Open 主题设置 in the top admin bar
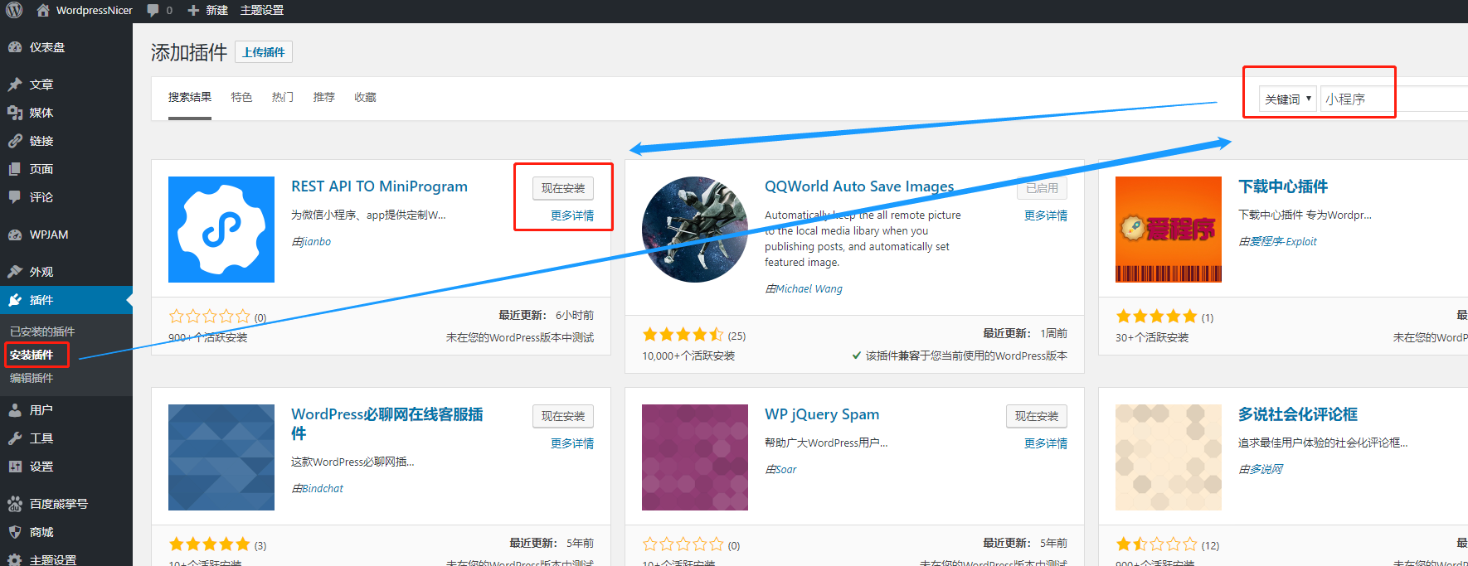1468x566 pixels. [x=262, y=11]
